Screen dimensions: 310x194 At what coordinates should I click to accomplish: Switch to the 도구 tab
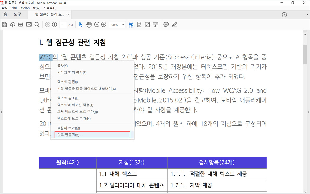[17, 14]
